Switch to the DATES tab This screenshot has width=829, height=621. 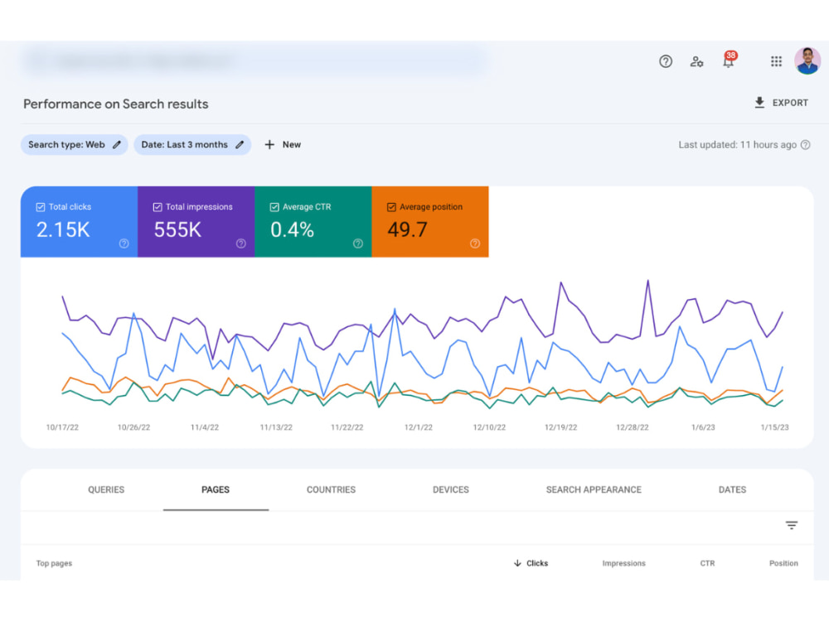pos(732,489)
